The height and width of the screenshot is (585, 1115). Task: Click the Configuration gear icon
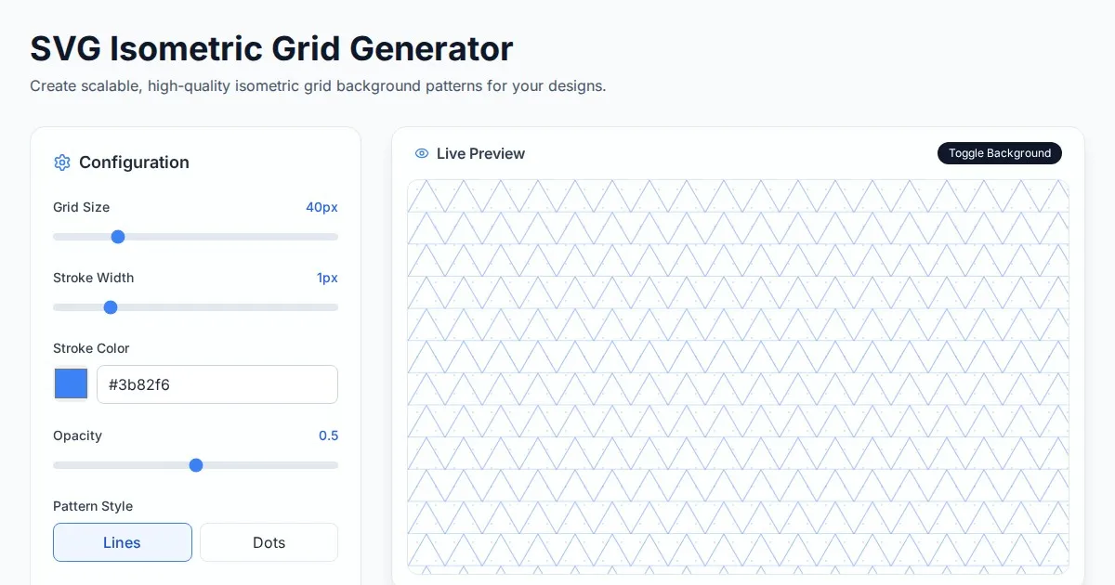pyautogui.click(x=62, y=162)
